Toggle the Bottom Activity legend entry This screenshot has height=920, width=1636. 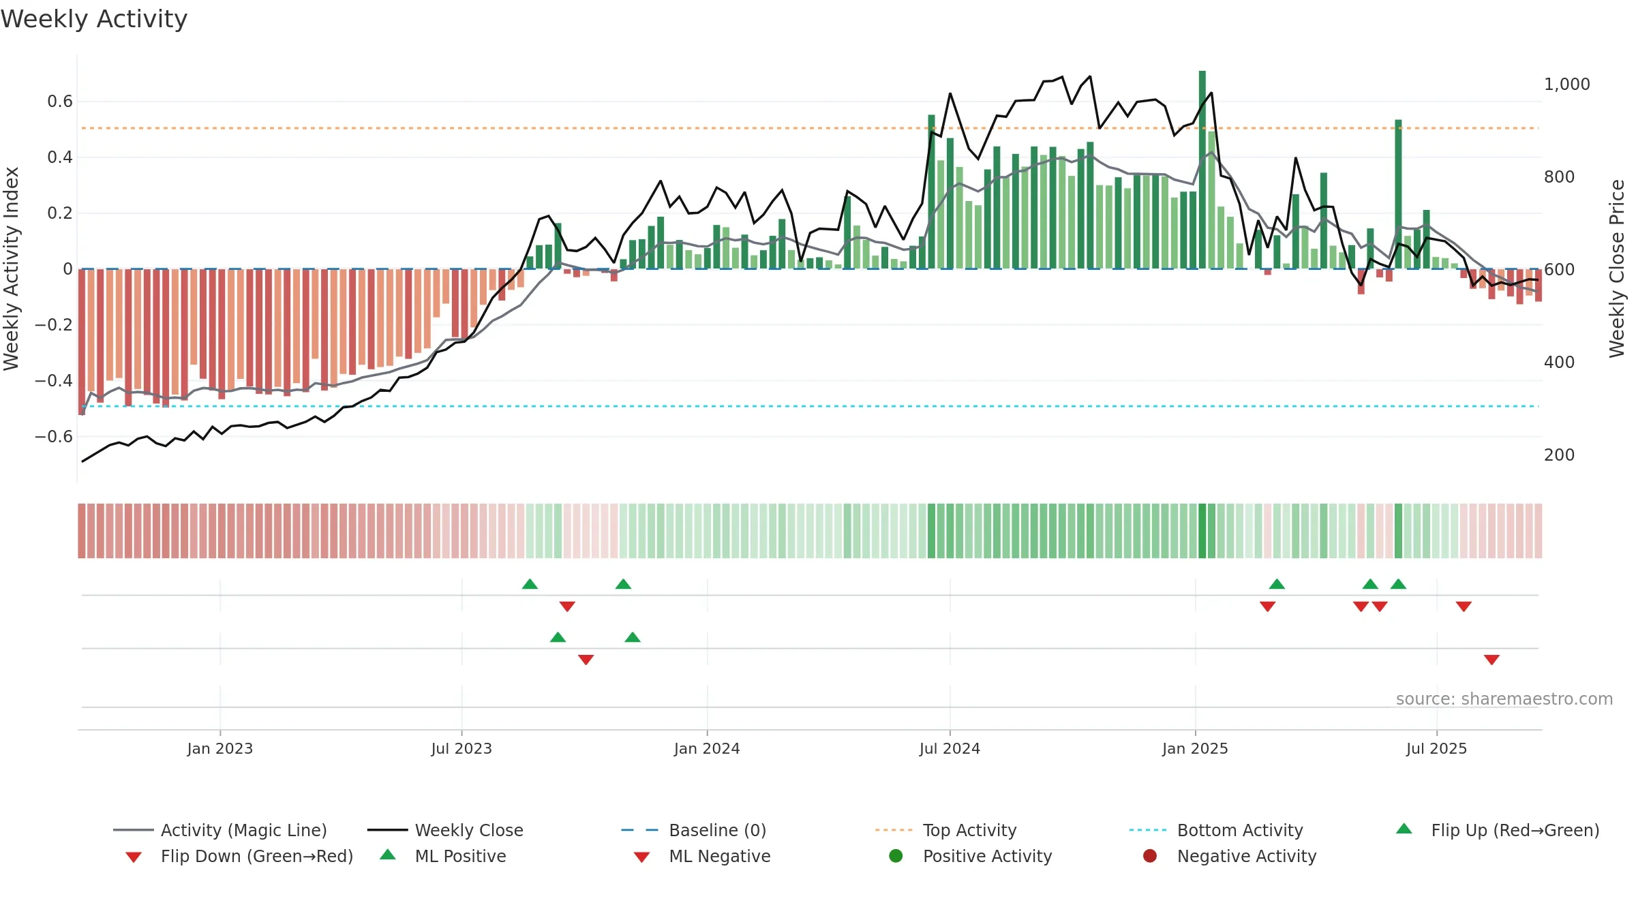click(1216, 830)
